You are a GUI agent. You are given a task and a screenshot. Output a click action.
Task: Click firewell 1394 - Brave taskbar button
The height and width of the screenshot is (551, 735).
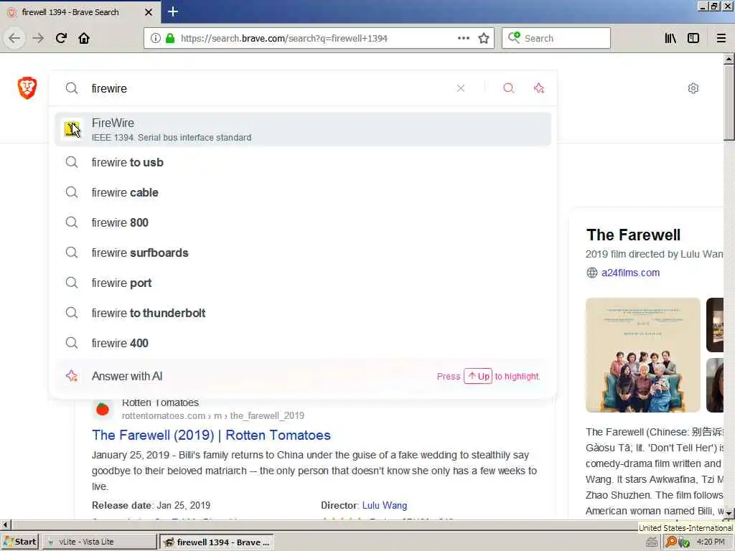217,542
